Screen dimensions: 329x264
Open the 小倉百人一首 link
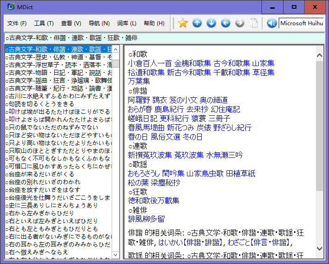point(150,63)
